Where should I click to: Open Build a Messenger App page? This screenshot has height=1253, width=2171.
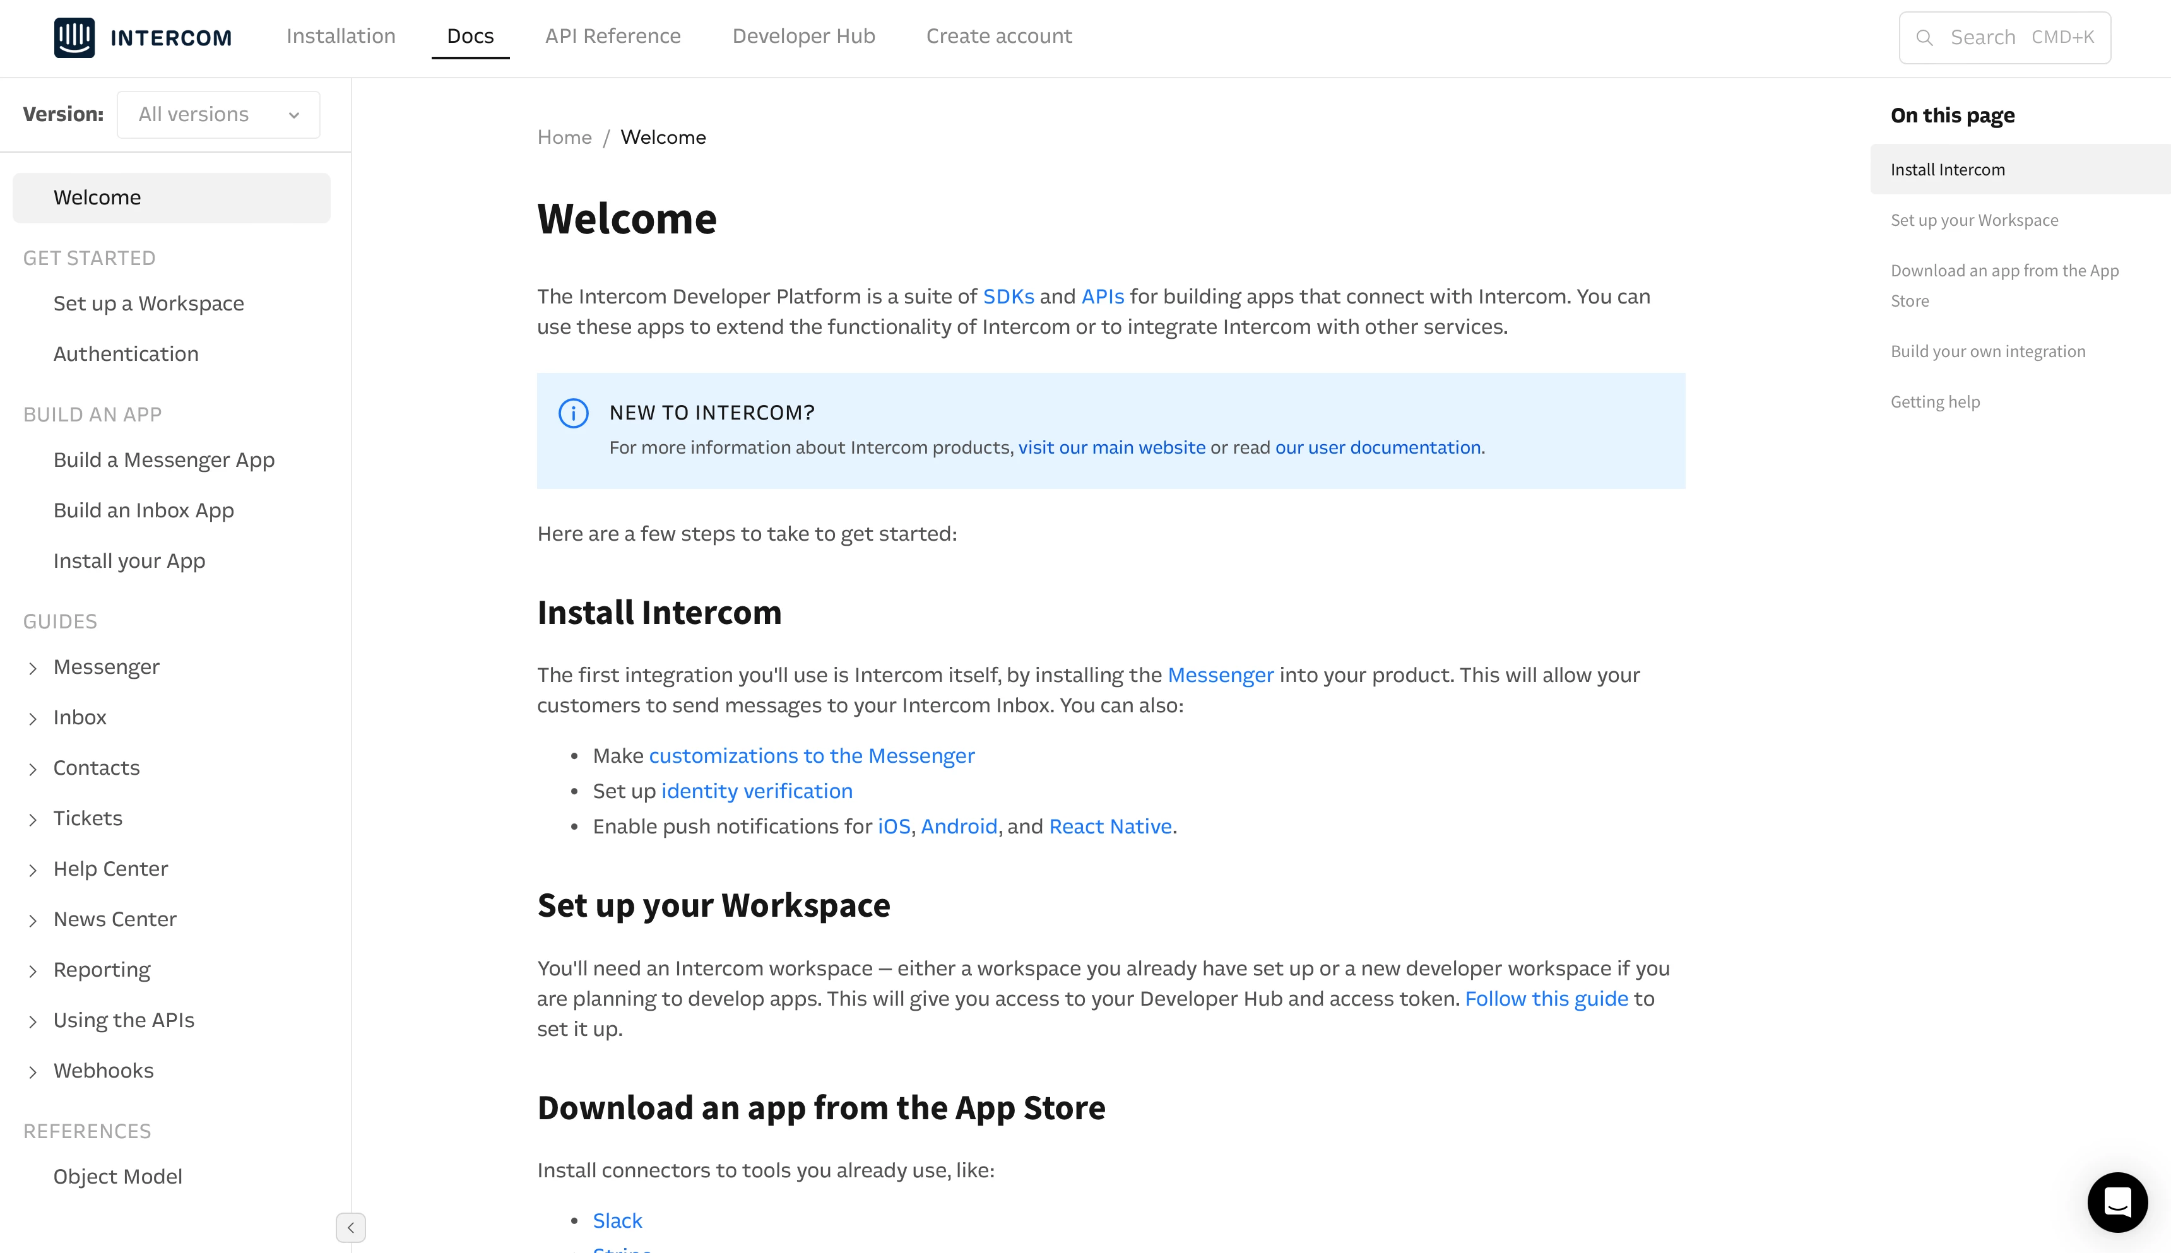point(165,461)
